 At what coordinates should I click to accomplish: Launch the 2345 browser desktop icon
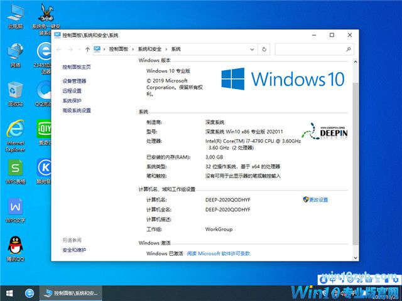[x=44, y=58]
